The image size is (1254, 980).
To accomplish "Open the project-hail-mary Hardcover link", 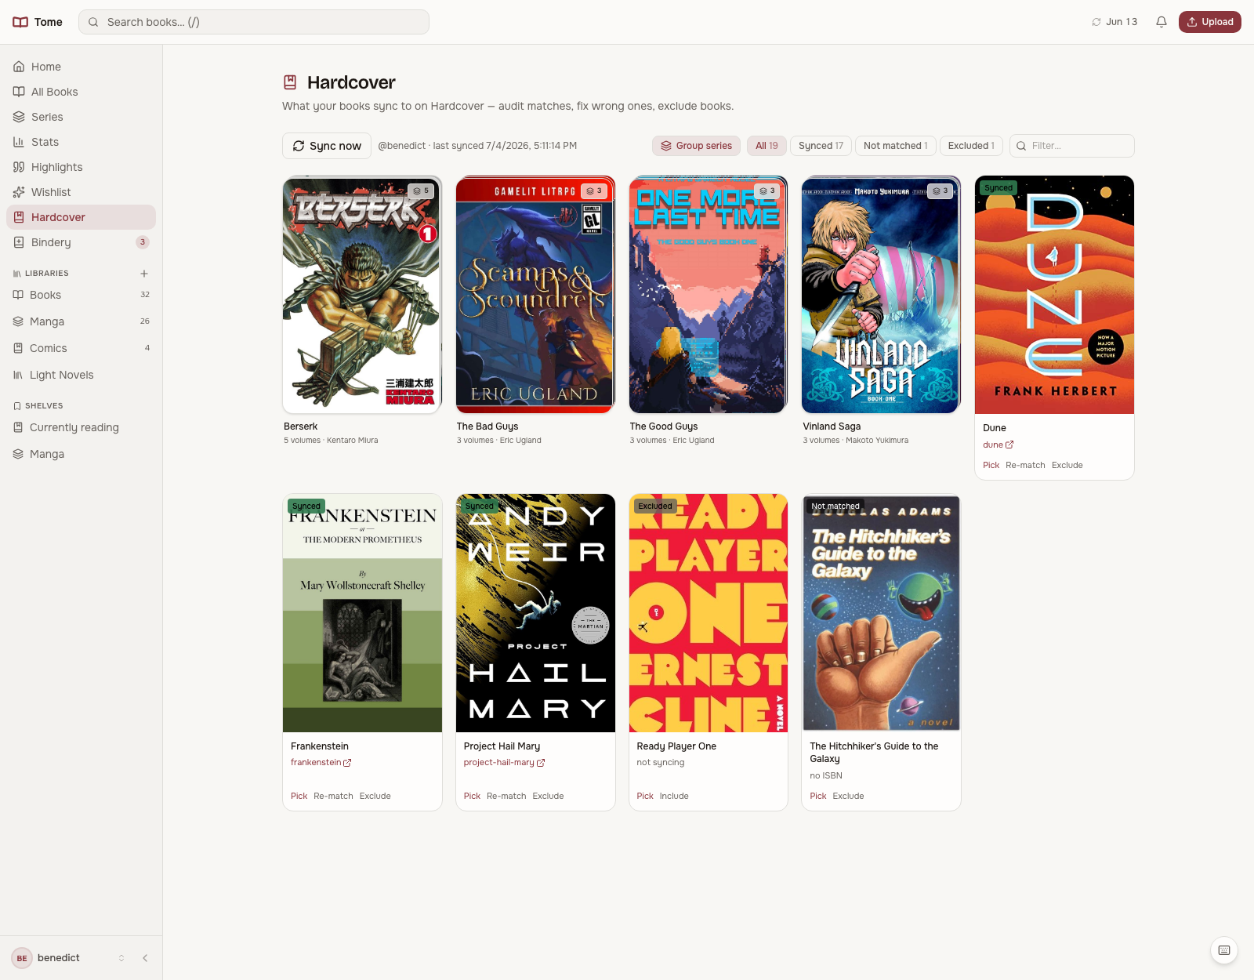I will click(x=504, y=762).
